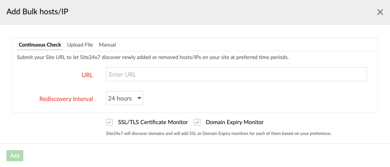Viewport: 390px width, 167px height.
Task: Click the red Rediscovery Interval label
Action: tap(66, 99)
